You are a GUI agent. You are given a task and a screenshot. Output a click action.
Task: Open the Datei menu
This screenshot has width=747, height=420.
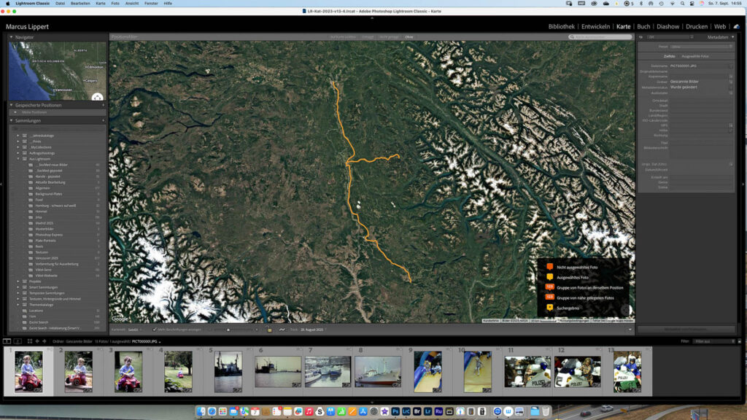(x=60, y=4)
